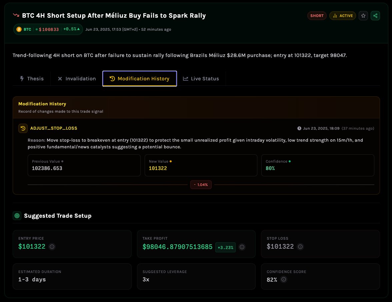This screenshot has width=392, height=302.
Task: Click the SHORT position badge
Action: point(317,15)
